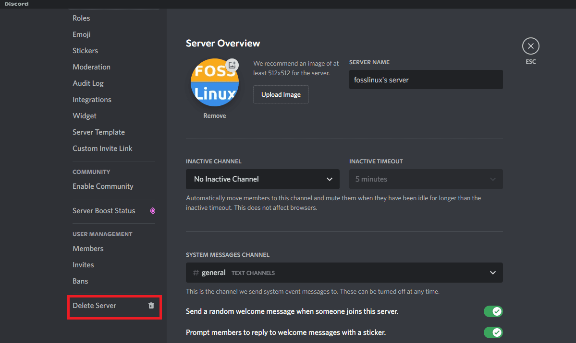This screenshot has height=343, width=576.
Task: Open the System Messages Channel dropdown
Action: [344, 273]
